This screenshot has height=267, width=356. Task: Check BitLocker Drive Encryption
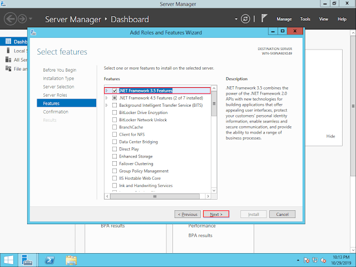click(115, 112)
